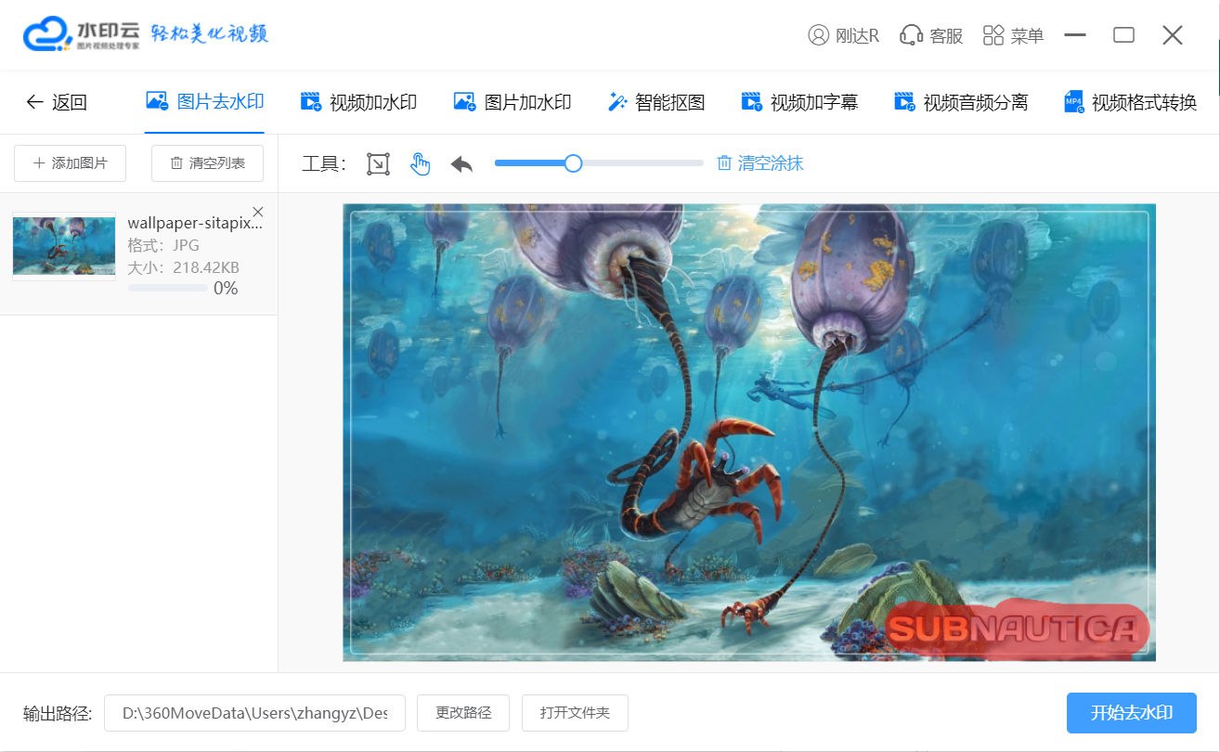
Task: Click the 视频加字幕 tab icon
Action: coord(751,102)
